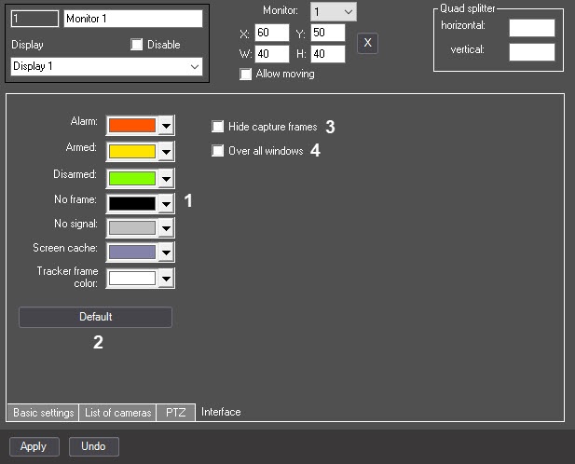Pick the green Disarmed color swatch
The height and width of the screenshot is (464, 575).
pyautogui.click(x=132, y=178)
